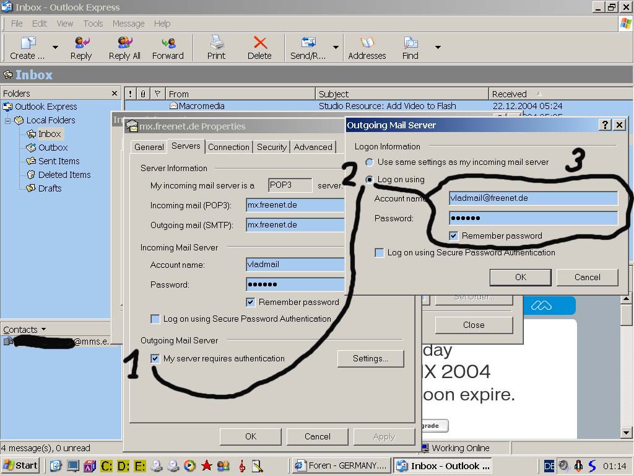The height and width of the screenshot is (476, 634).
Task: Sort by the From column header
Action: tap(240, 94)
